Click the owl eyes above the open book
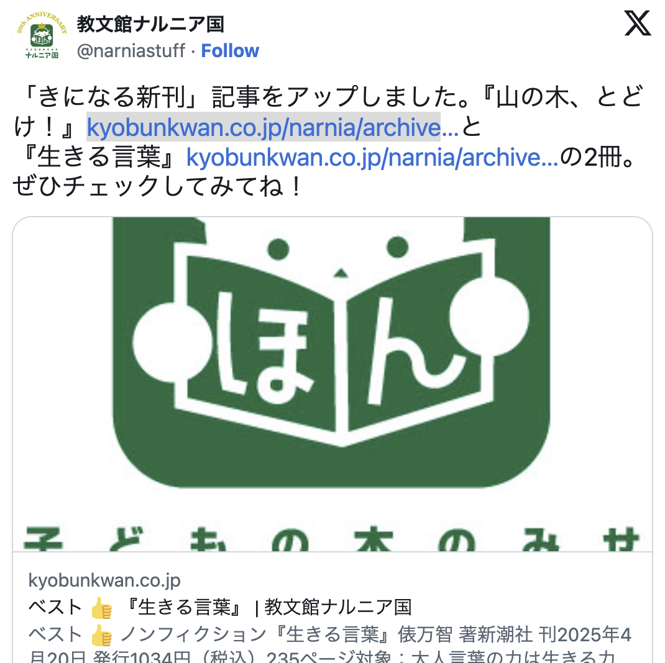Image resolution: width=665 pixels, height=663 pixels. click(x=338, y=248)
